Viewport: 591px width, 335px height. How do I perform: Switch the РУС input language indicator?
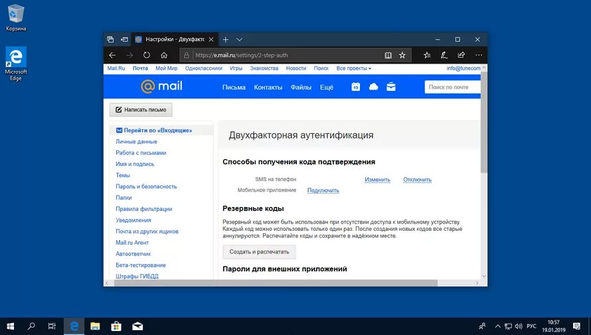pyautogui.click(x=531, y=326)
